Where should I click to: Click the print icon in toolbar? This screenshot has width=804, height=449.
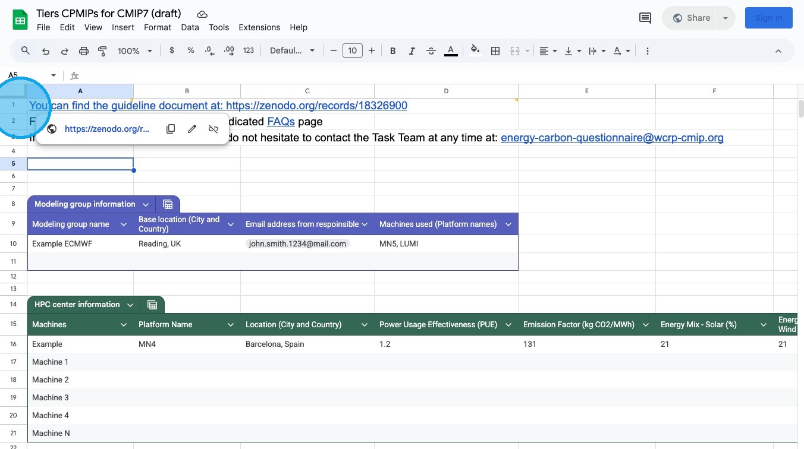pos(84,51)
